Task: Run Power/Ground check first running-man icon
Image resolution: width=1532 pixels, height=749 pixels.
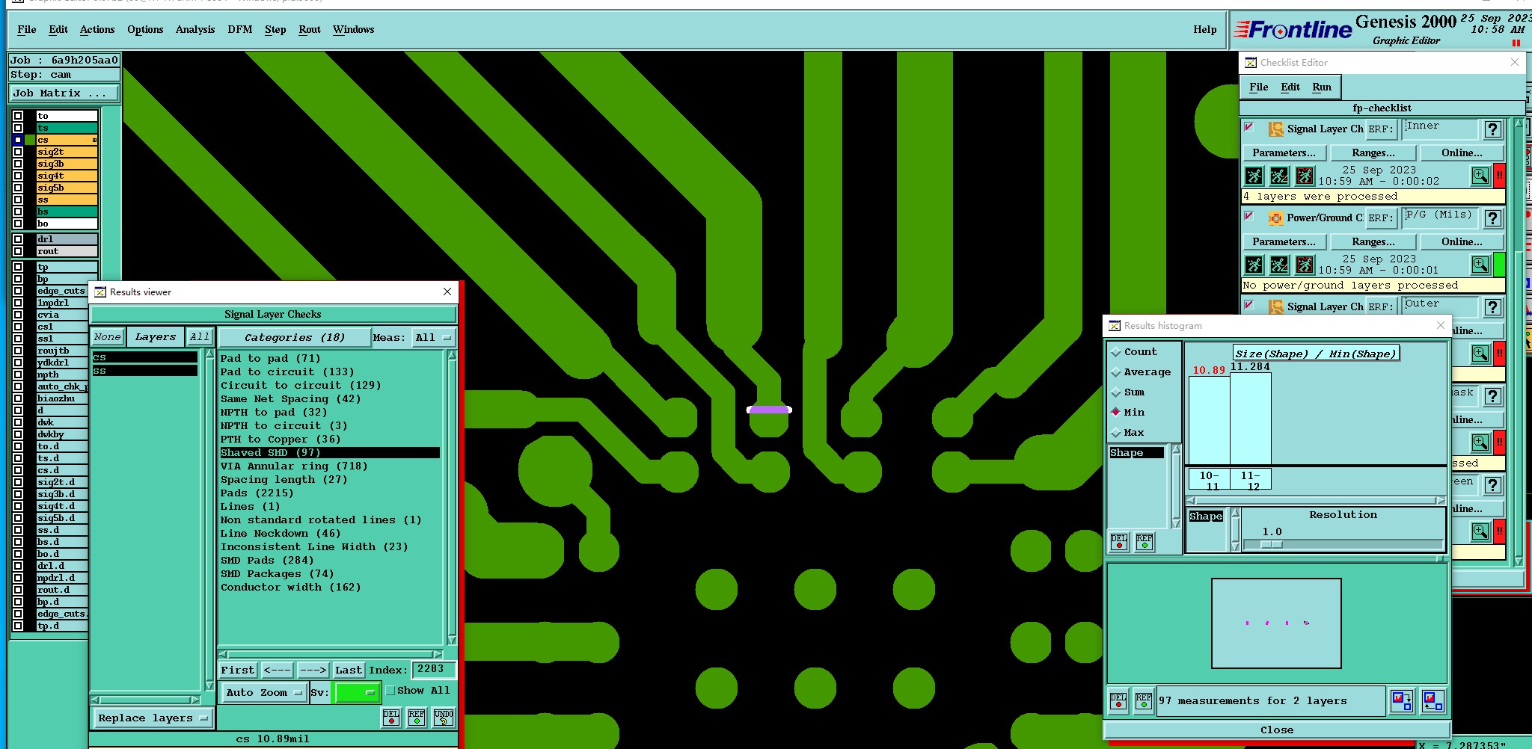Action: click(x=1254, y=265)
